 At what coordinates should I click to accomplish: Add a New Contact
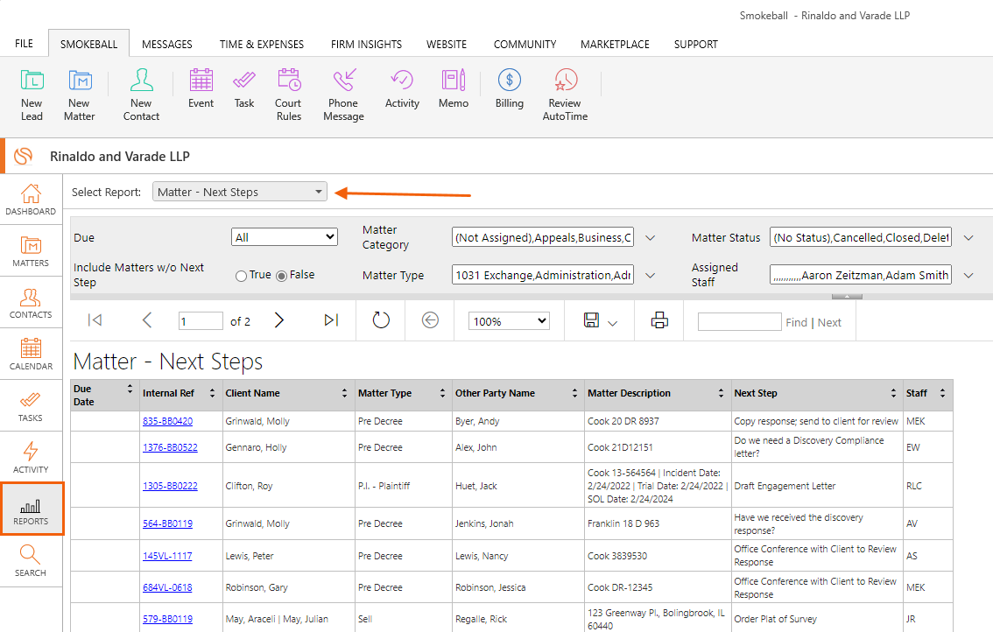tap(141, 95)
